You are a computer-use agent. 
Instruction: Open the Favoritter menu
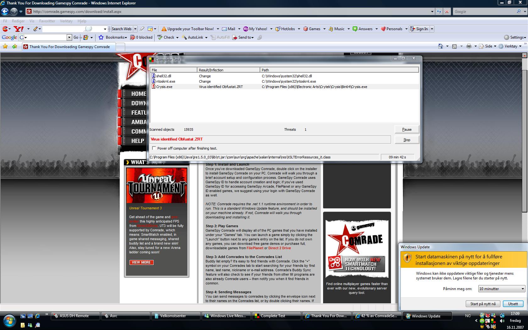(47, 21)
